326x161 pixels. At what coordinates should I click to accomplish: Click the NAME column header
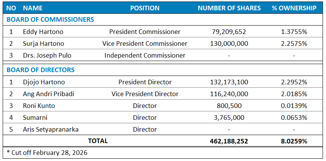[33, 8]
